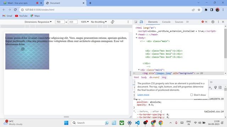Check the Don't show checkbox
This screenshot has height=127, width=227.
pos(192,95)
